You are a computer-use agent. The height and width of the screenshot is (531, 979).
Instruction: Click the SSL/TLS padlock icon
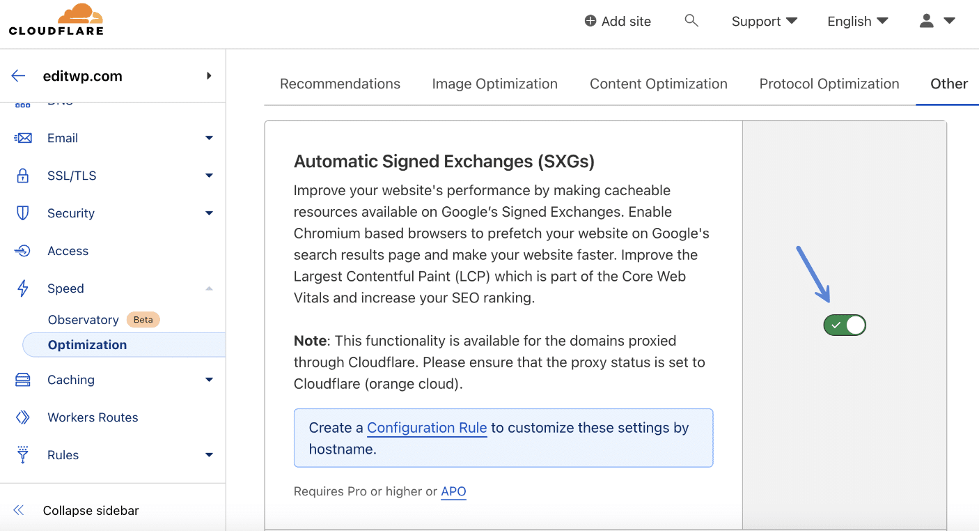tap(23, 175)
